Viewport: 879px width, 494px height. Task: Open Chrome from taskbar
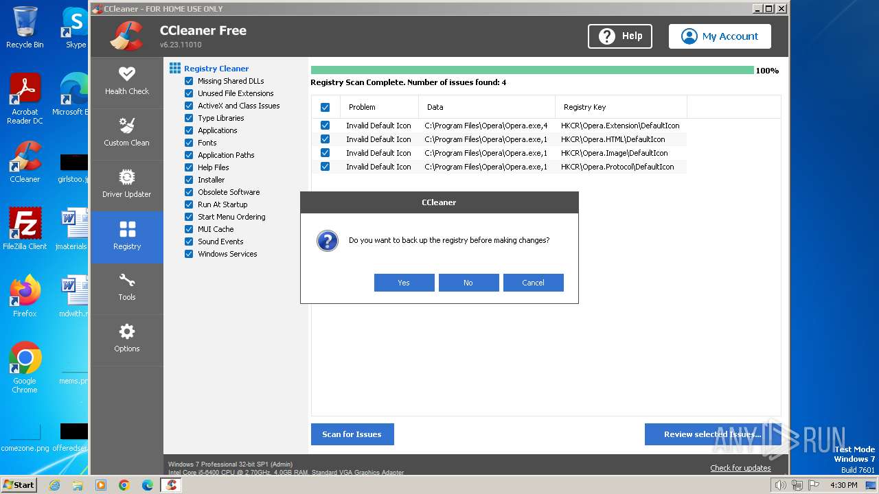[124, 485]
